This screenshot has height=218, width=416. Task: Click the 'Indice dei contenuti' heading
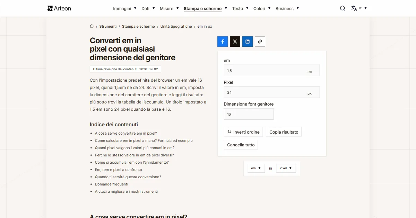[114, 125]
